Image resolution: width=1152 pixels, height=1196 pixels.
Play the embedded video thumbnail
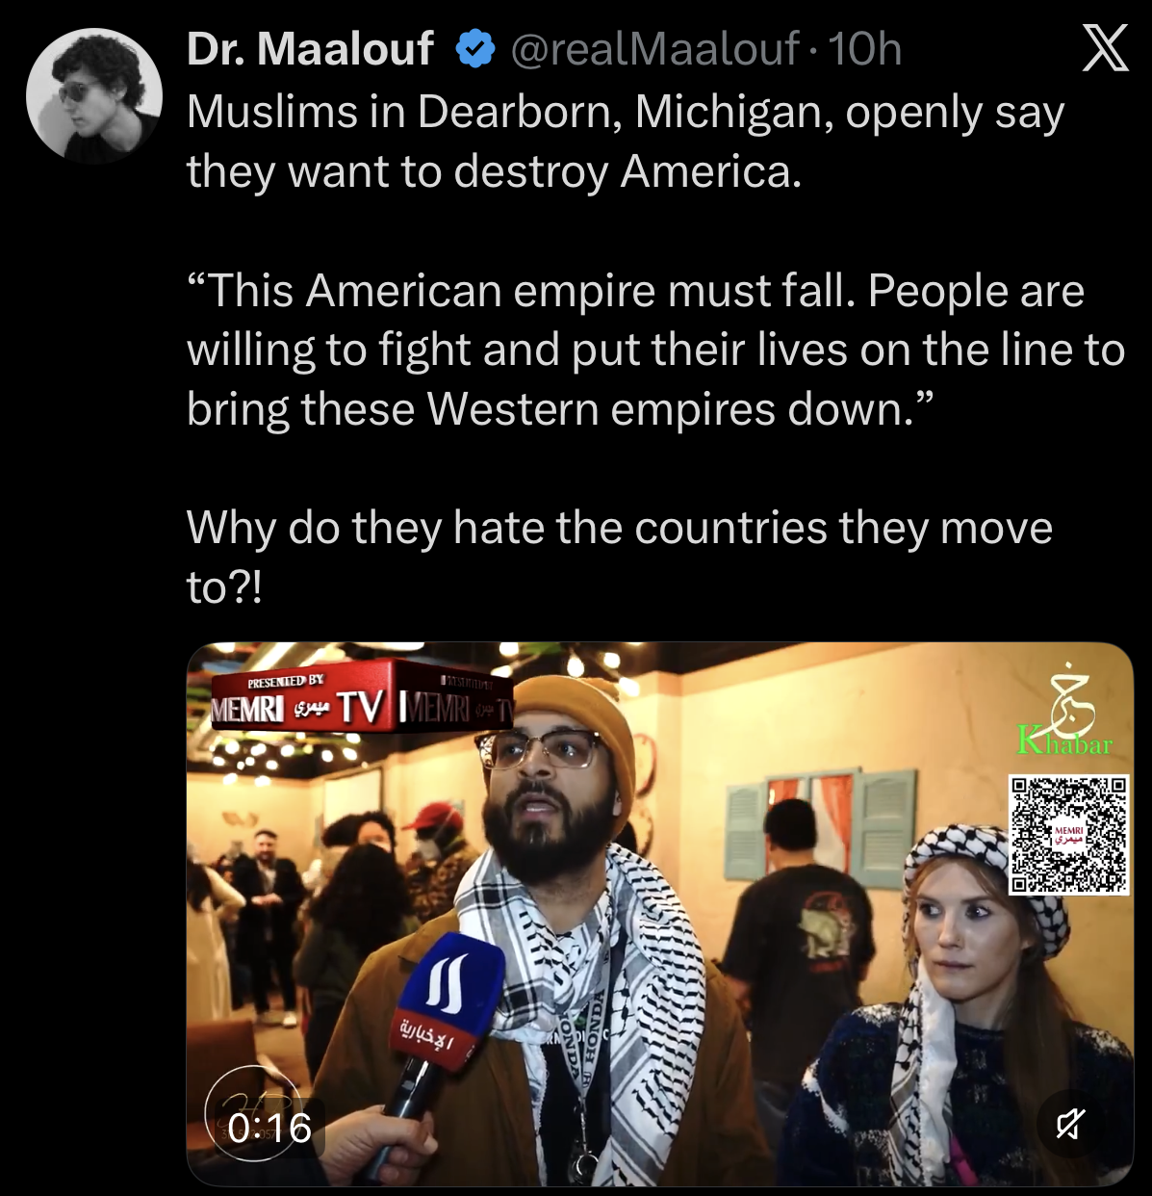coord(659,914)
